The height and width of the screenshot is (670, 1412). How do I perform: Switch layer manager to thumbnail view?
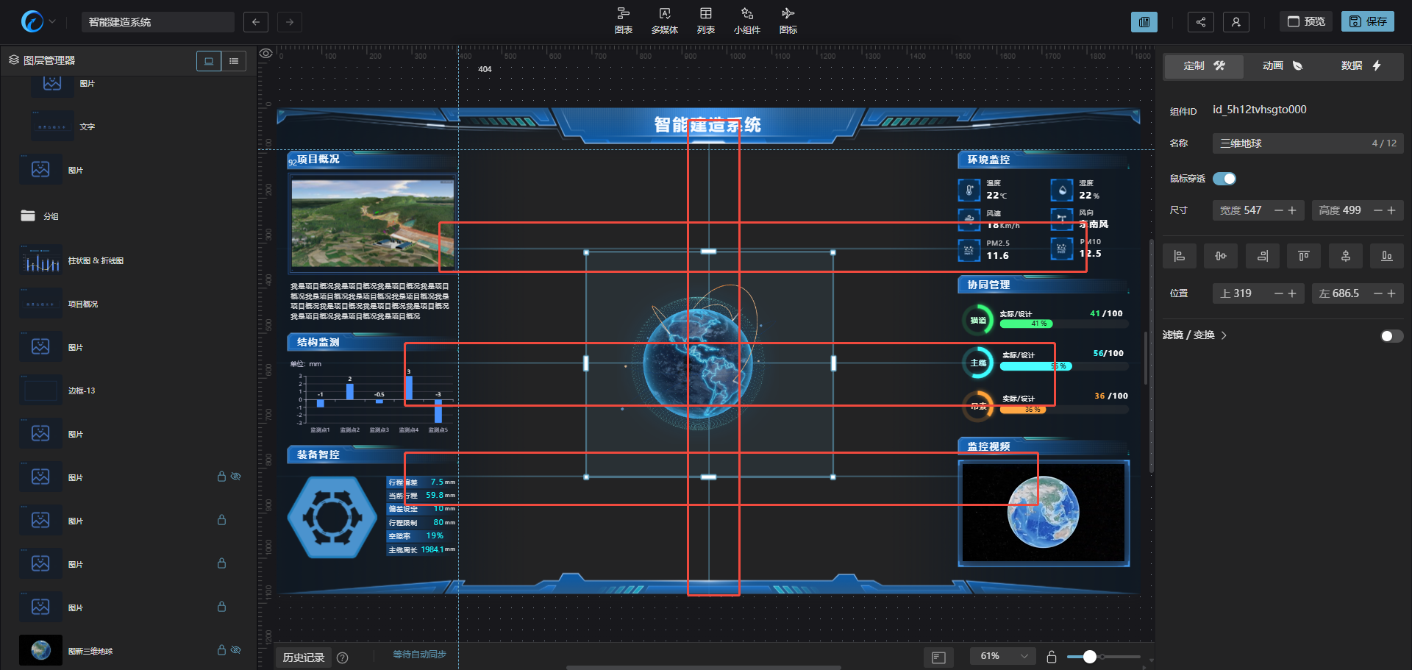(x=209, y=61)
